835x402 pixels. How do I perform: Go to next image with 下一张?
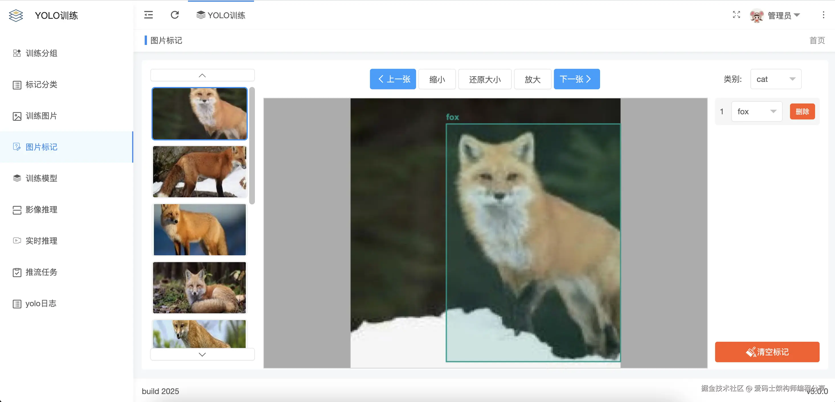tap(576, 79)
